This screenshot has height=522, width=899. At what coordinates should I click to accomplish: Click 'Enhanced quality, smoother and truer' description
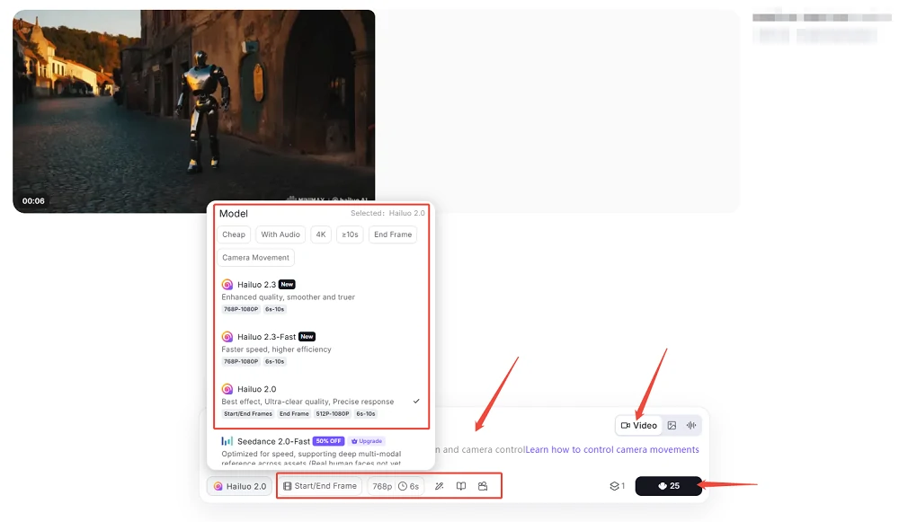[x=288, y=296]
